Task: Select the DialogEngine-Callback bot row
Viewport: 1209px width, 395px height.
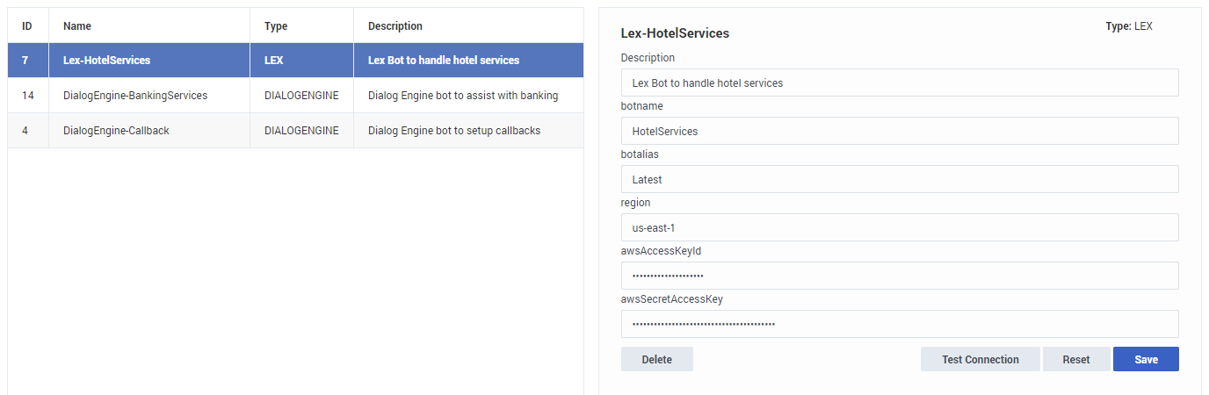Action: tap(295, 130)
